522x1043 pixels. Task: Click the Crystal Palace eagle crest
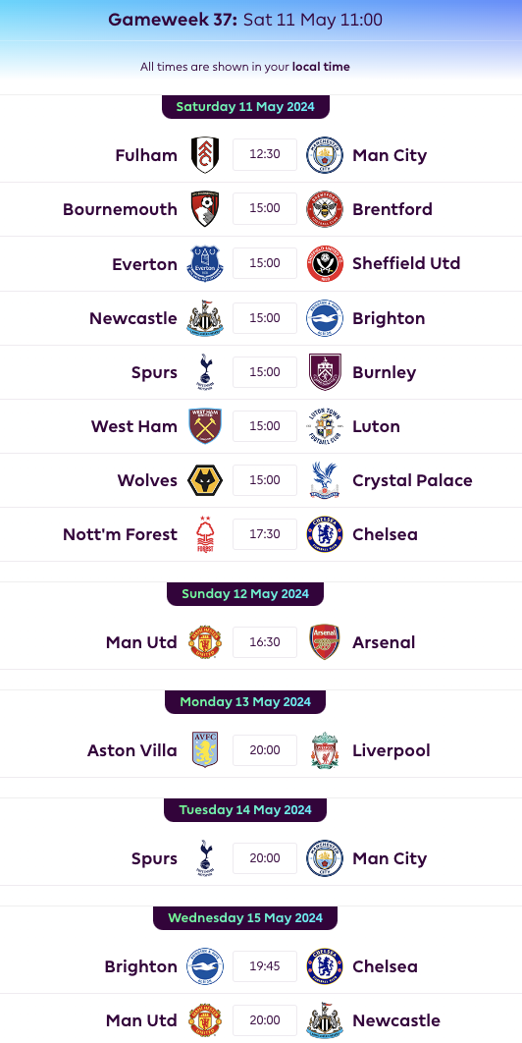(x=325, y=480)
